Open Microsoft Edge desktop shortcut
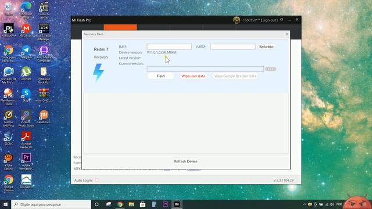The height and width of the screenshot is (209, 372). [x=26, y=10]
